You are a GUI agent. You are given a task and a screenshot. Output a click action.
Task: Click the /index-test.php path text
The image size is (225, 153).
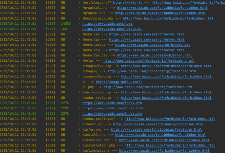coord(97,98)
